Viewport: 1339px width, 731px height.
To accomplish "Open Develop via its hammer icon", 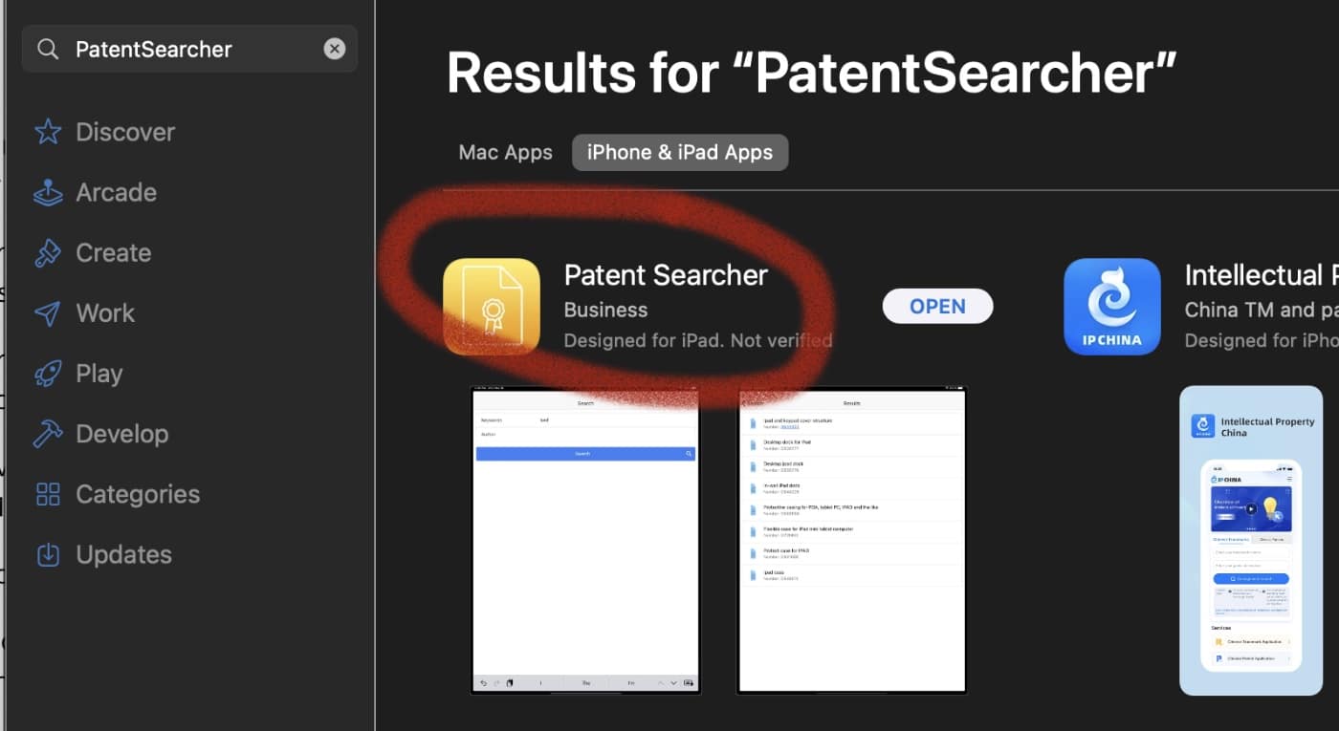I will [48, 434].
